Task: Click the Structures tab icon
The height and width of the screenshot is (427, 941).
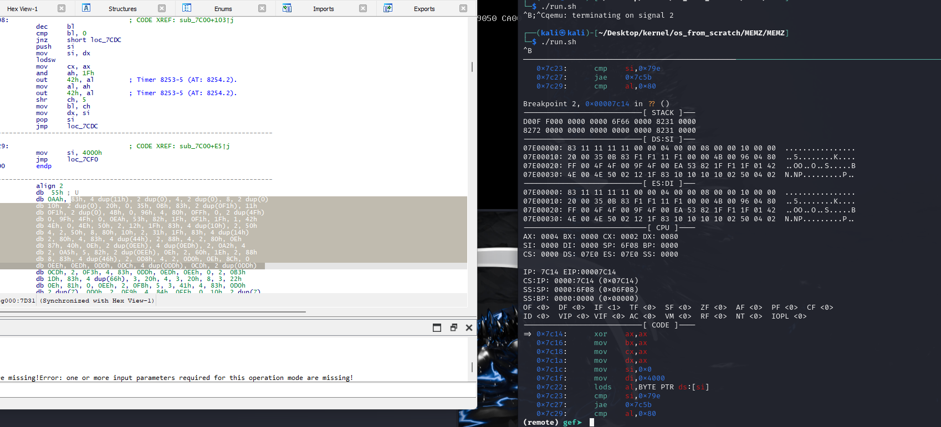Action: [x=86, y=8]
